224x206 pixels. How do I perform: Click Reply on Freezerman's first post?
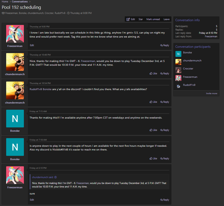click(x=165, y=45)
